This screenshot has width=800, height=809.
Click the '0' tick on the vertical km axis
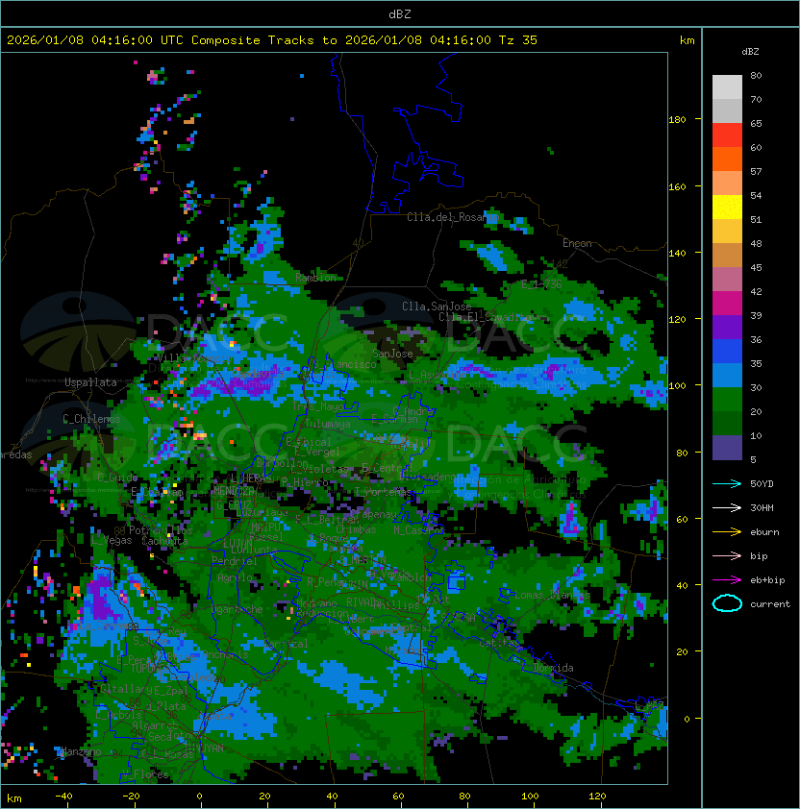click(x=687, y=720)
